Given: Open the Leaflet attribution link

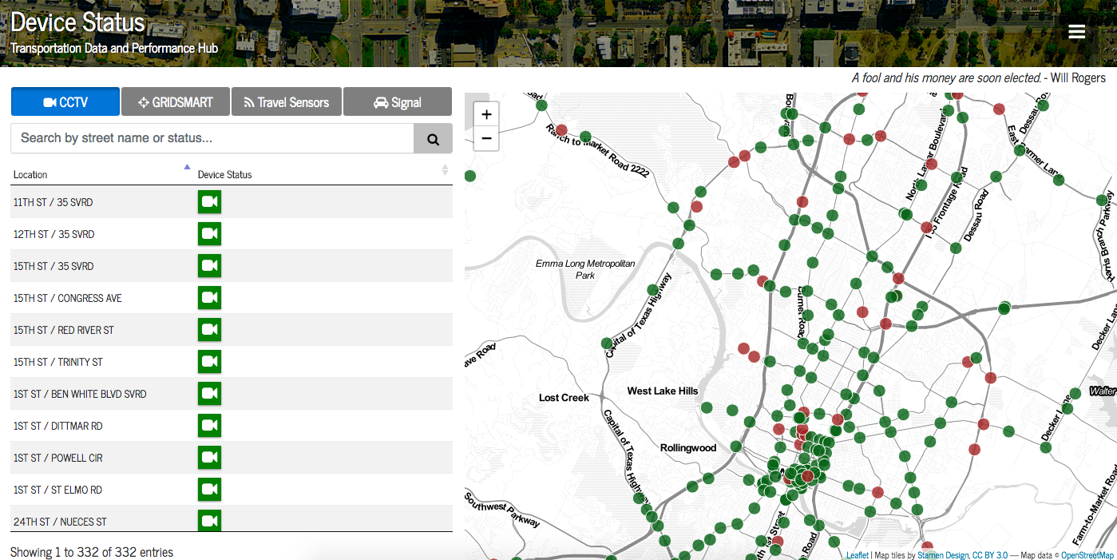Looking at the screenshot, I should tap(858, 555).
